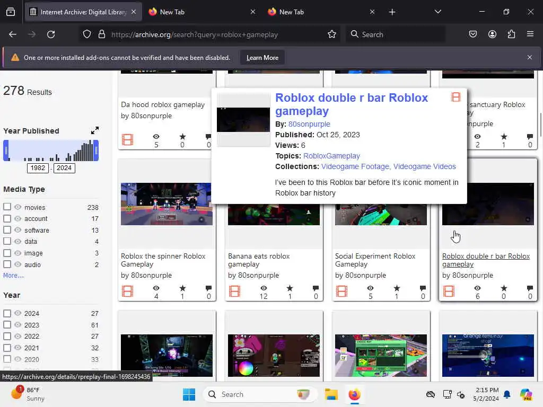Viewport: 543px width, 407px height.
Task: Click the movie icon on spinner Roblox card
Action: pyautogui.click(x=127, y=291)
